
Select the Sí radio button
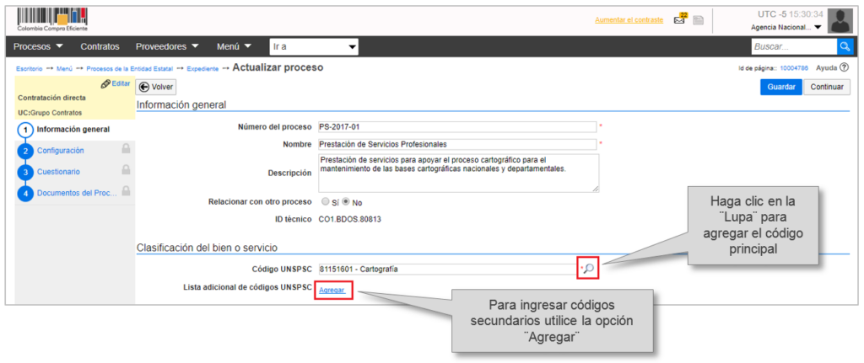point(326,202)
